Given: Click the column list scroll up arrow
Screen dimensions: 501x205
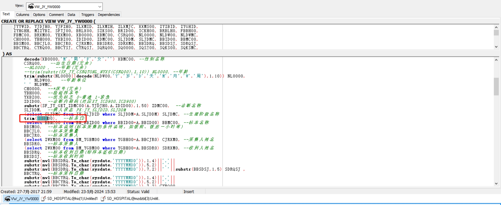Looking at the screenshot, I should pos(496,27).
